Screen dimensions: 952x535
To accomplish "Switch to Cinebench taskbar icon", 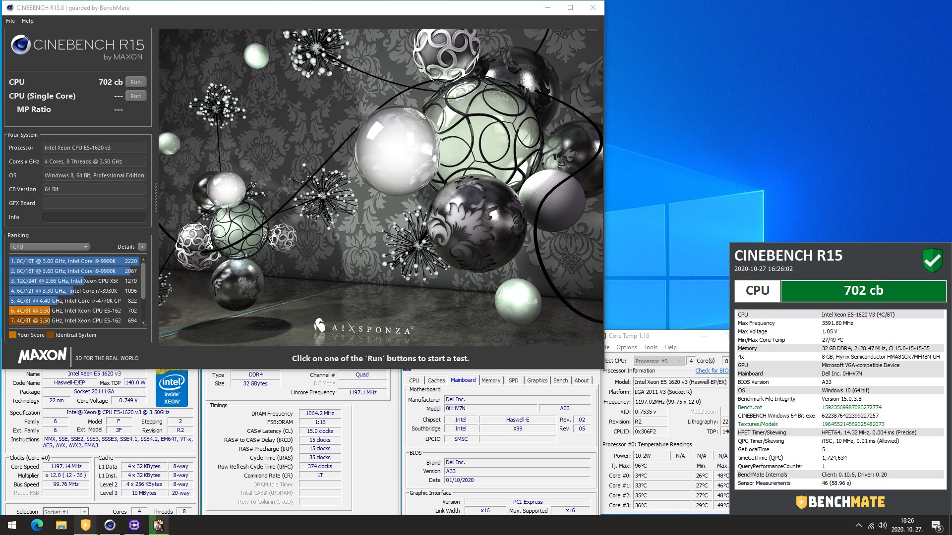I will (x=110, y=525).
